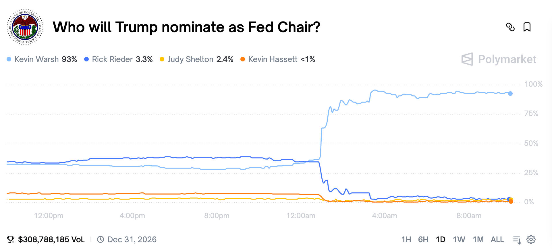Switch to the 1W chart range

(x=459, y=239)
